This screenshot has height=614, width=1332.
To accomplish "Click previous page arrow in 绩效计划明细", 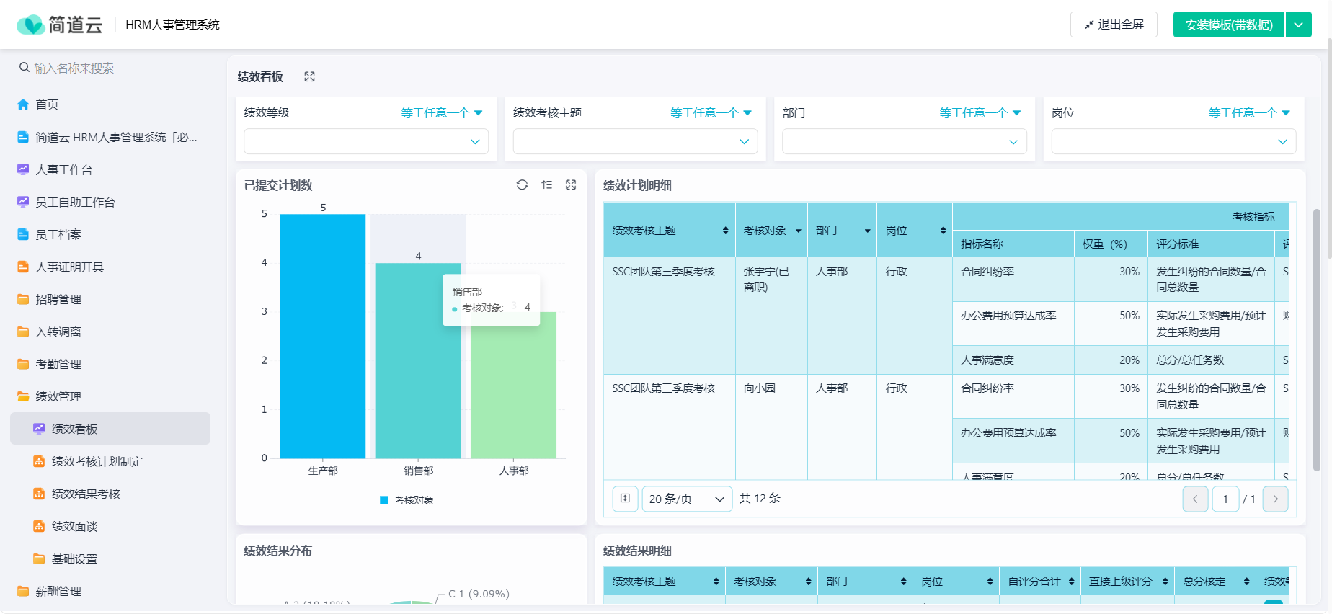I will (1195, 499).
